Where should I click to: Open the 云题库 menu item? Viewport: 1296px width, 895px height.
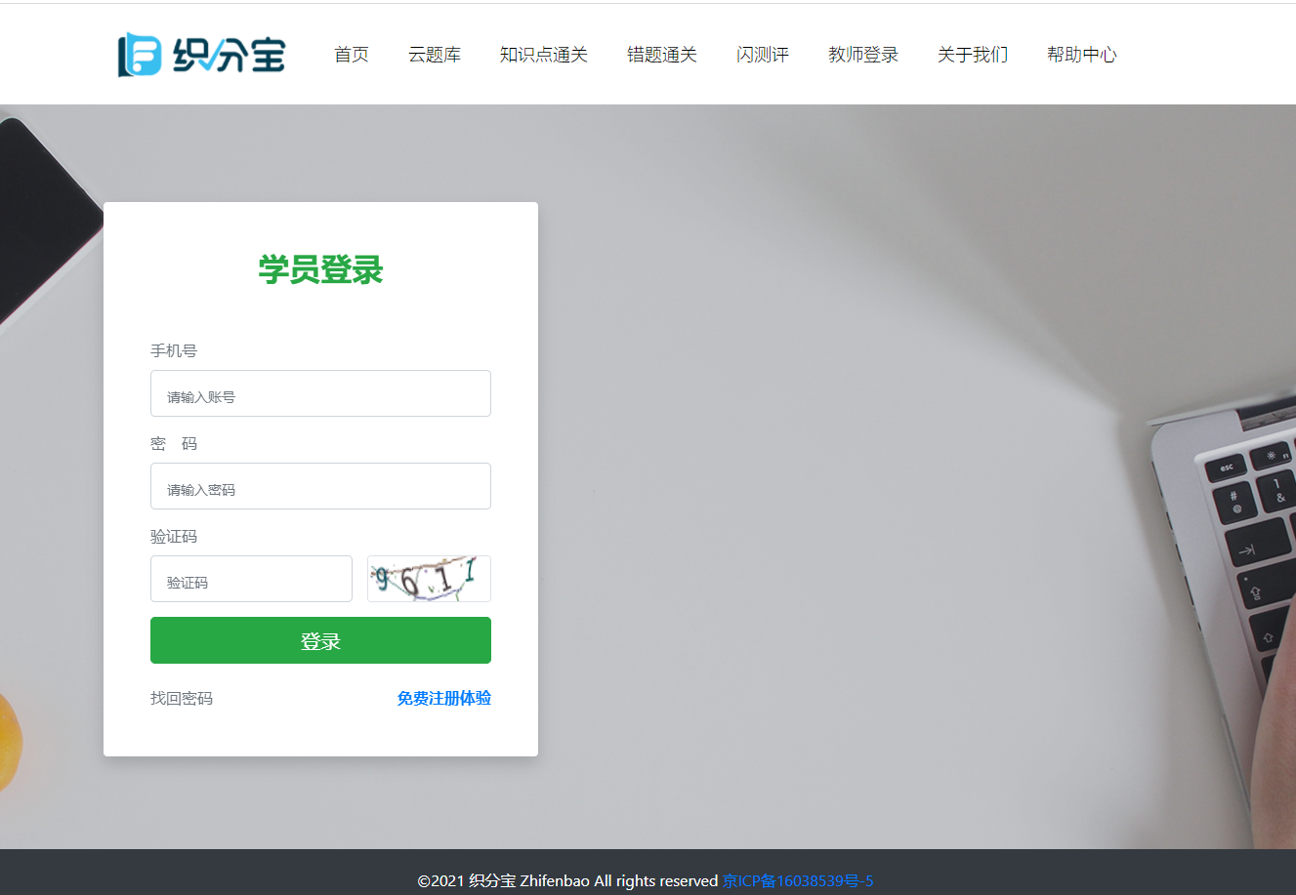[435, 55]
